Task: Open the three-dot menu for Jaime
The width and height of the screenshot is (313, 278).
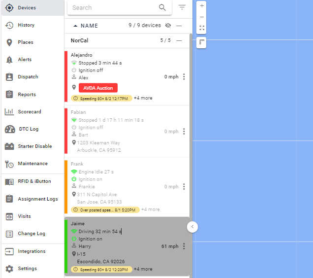Action: pos(184,246)
